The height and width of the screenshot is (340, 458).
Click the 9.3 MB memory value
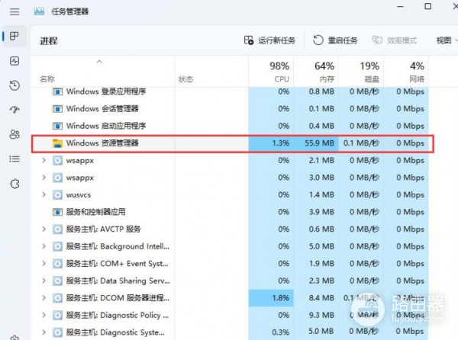pos(321,315)
